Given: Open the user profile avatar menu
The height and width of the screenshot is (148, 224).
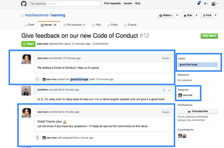Looking at the screenshot, I should click(x=214, y=3).
